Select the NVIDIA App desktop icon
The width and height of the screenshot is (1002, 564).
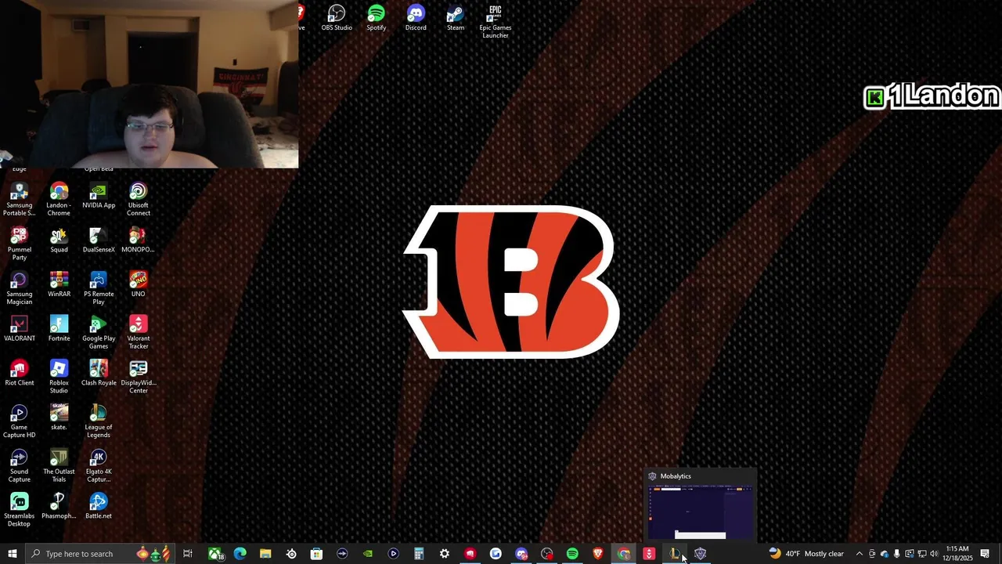tap(99, 196)
